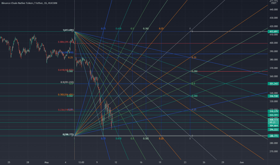Click the 280.000 price scale value
This screenshot has height=165, width=280.
click(x=273, y=143)
